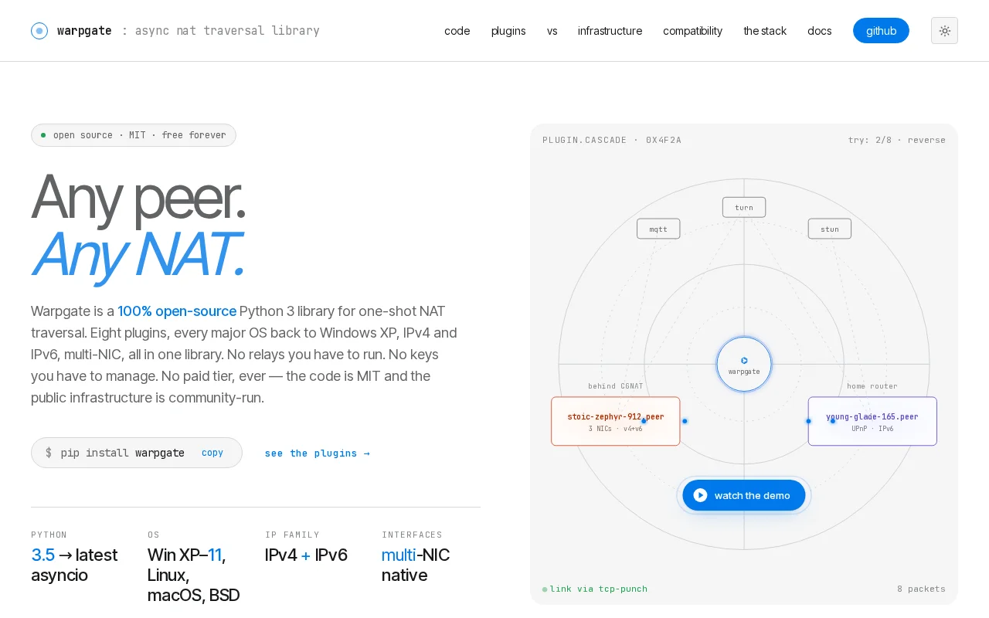
Task: Click the warpgate logo circle icon
Action: coord(39,31)
